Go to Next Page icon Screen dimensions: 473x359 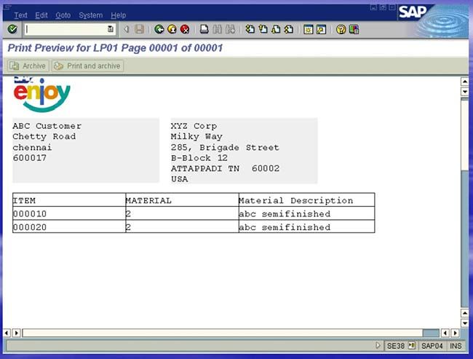(x=276, y=29)
